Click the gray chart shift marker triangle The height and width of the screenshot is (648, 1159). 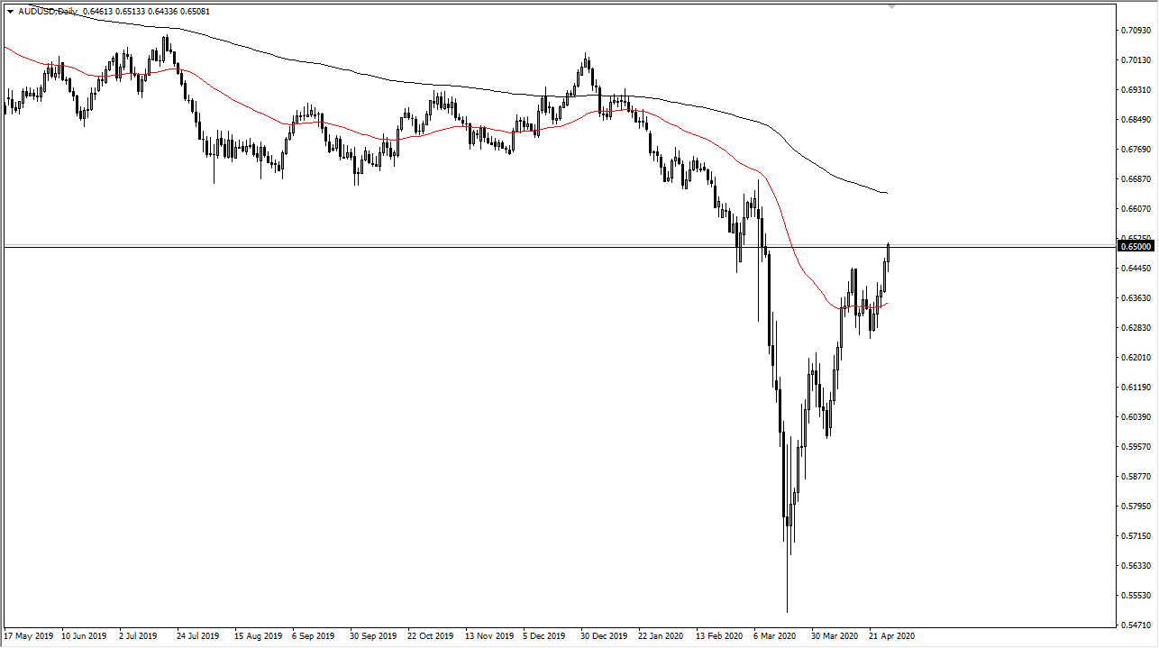click(x=892, y=6)
